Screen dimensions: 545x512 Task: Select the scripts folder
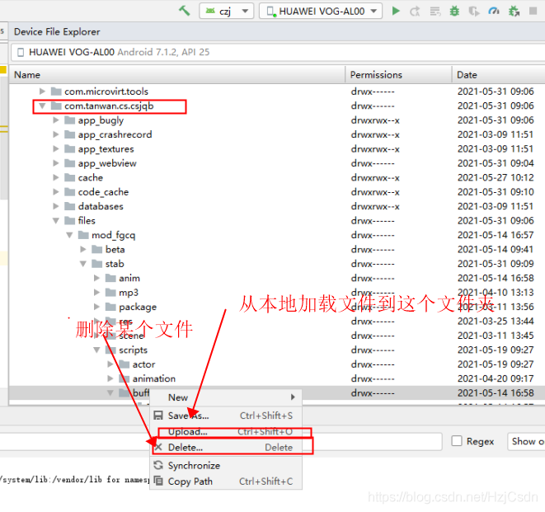[x=133, y=350]
